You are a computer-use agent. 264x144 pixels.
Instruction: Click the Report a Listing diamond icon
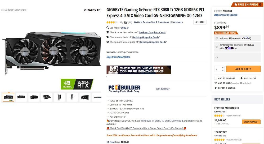click(x=216, y=88)
